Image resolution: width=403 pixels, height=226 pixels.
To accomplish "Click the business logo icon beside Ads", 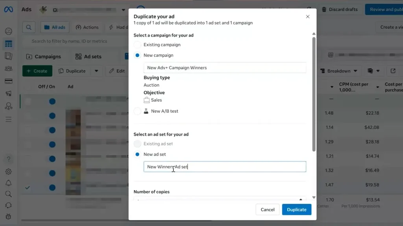I will point(43,10).
